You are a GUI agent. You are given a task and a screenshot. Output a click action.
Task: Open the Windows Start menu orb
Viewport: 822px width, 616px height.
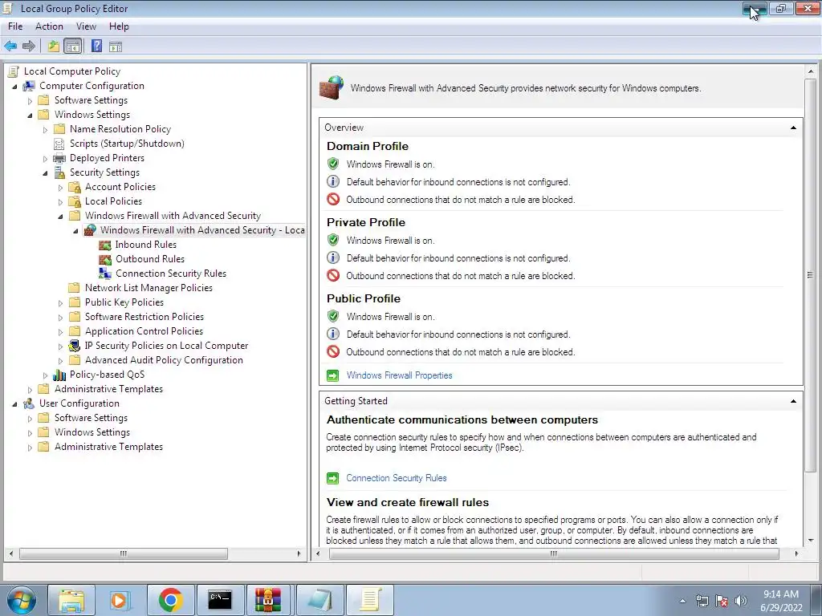pos(22,600)
